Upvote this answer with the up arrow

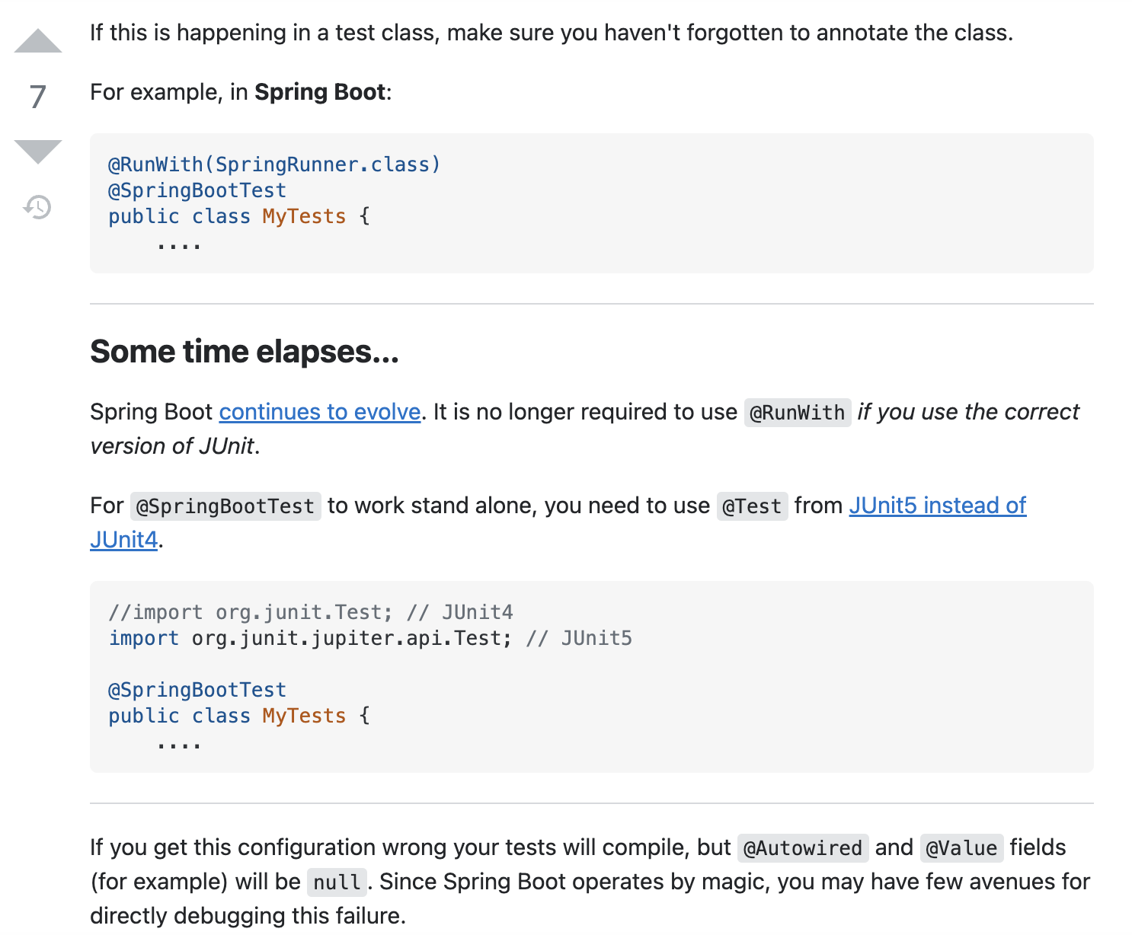[x=38, y=40]
